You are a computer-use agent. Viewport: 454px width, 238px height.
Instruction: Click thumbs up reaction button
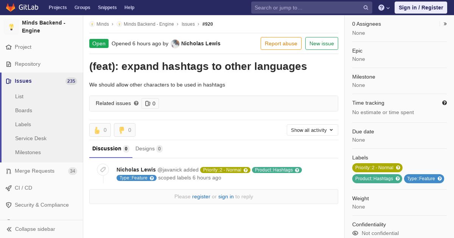coord(100,130)
